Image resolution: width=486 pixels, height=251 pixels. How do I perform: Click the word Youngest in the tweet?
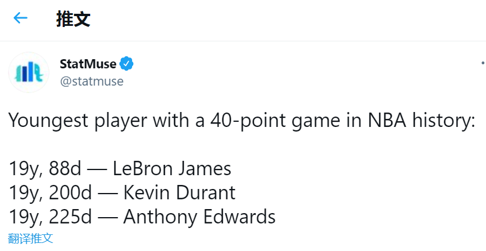48,121
